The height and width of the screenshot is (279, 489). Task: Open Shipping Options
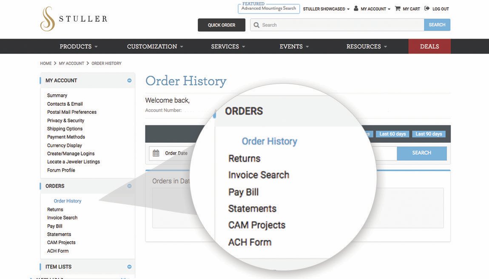(65, 129)
